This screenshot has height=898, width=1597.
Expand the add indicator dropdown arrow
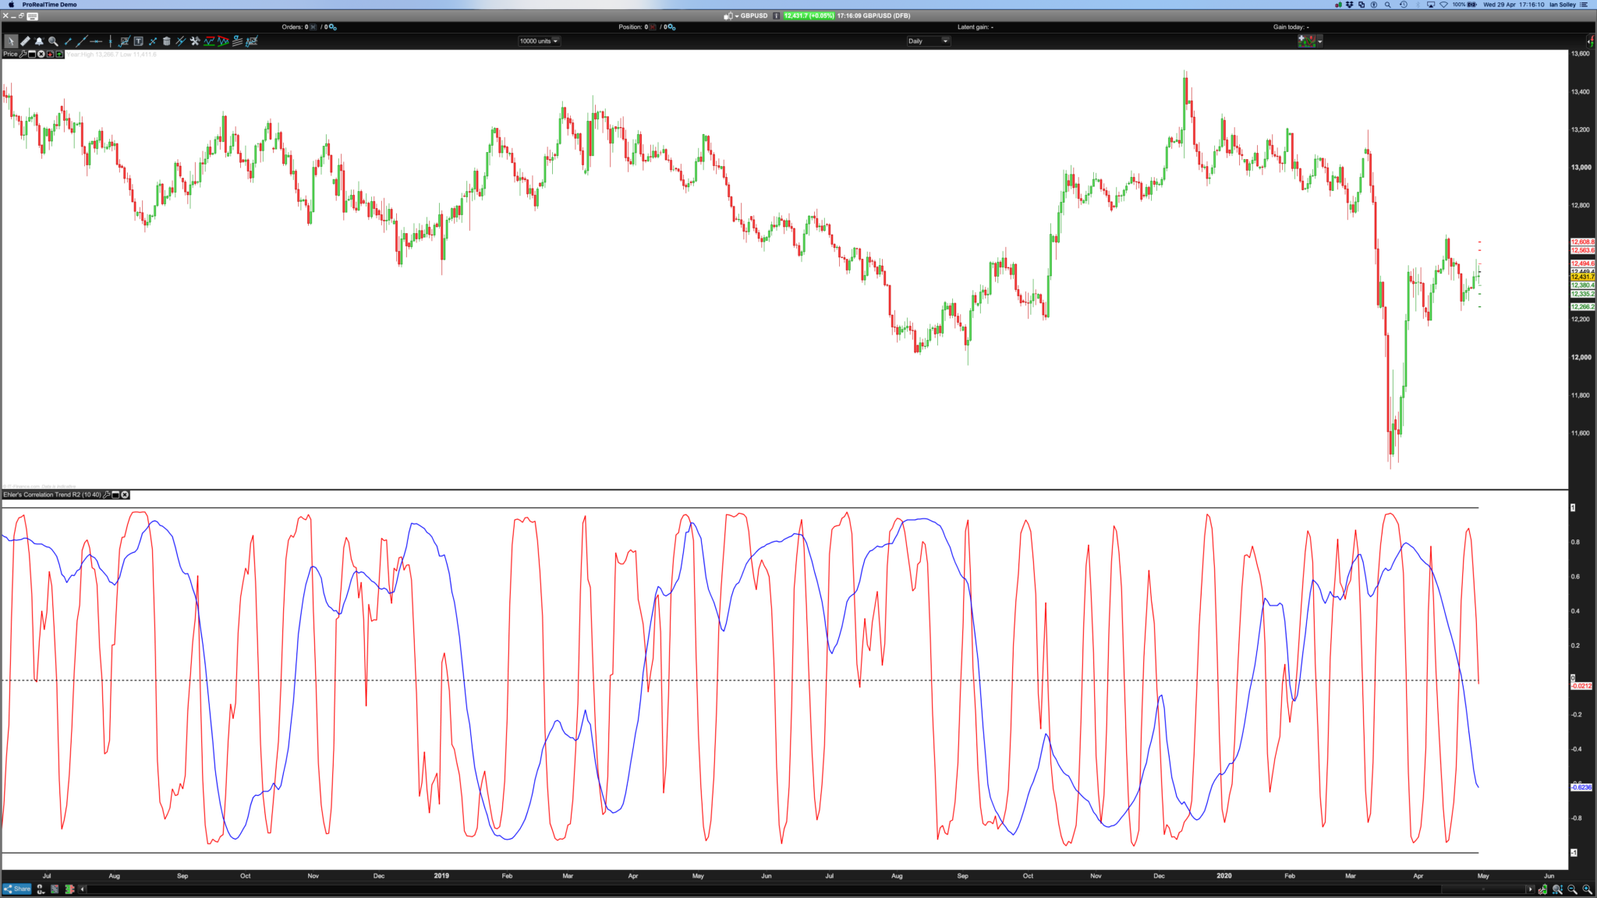(1319, 41)
